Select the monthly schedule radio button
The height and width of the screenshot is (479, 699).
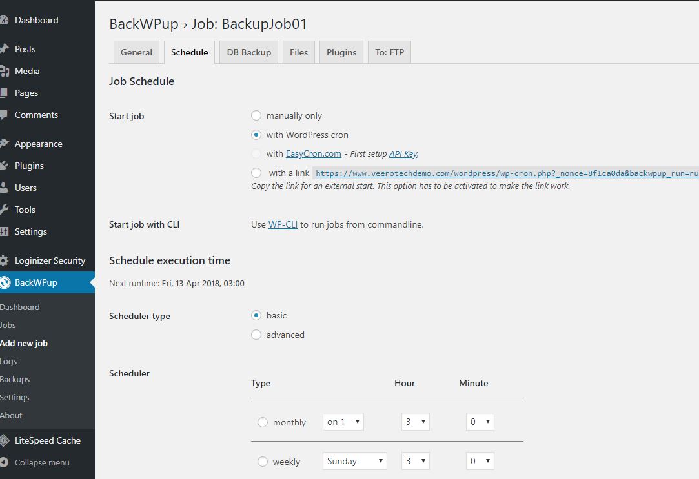pos(263,422)
